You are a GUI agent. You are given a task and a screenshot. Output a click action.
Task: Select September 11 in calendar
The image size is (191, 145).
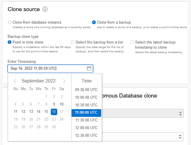pyautogui.click(x=15, y=112)
